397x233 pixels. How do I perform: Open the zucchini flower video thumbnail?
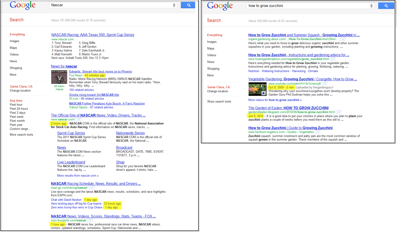[x=257, y=89]
